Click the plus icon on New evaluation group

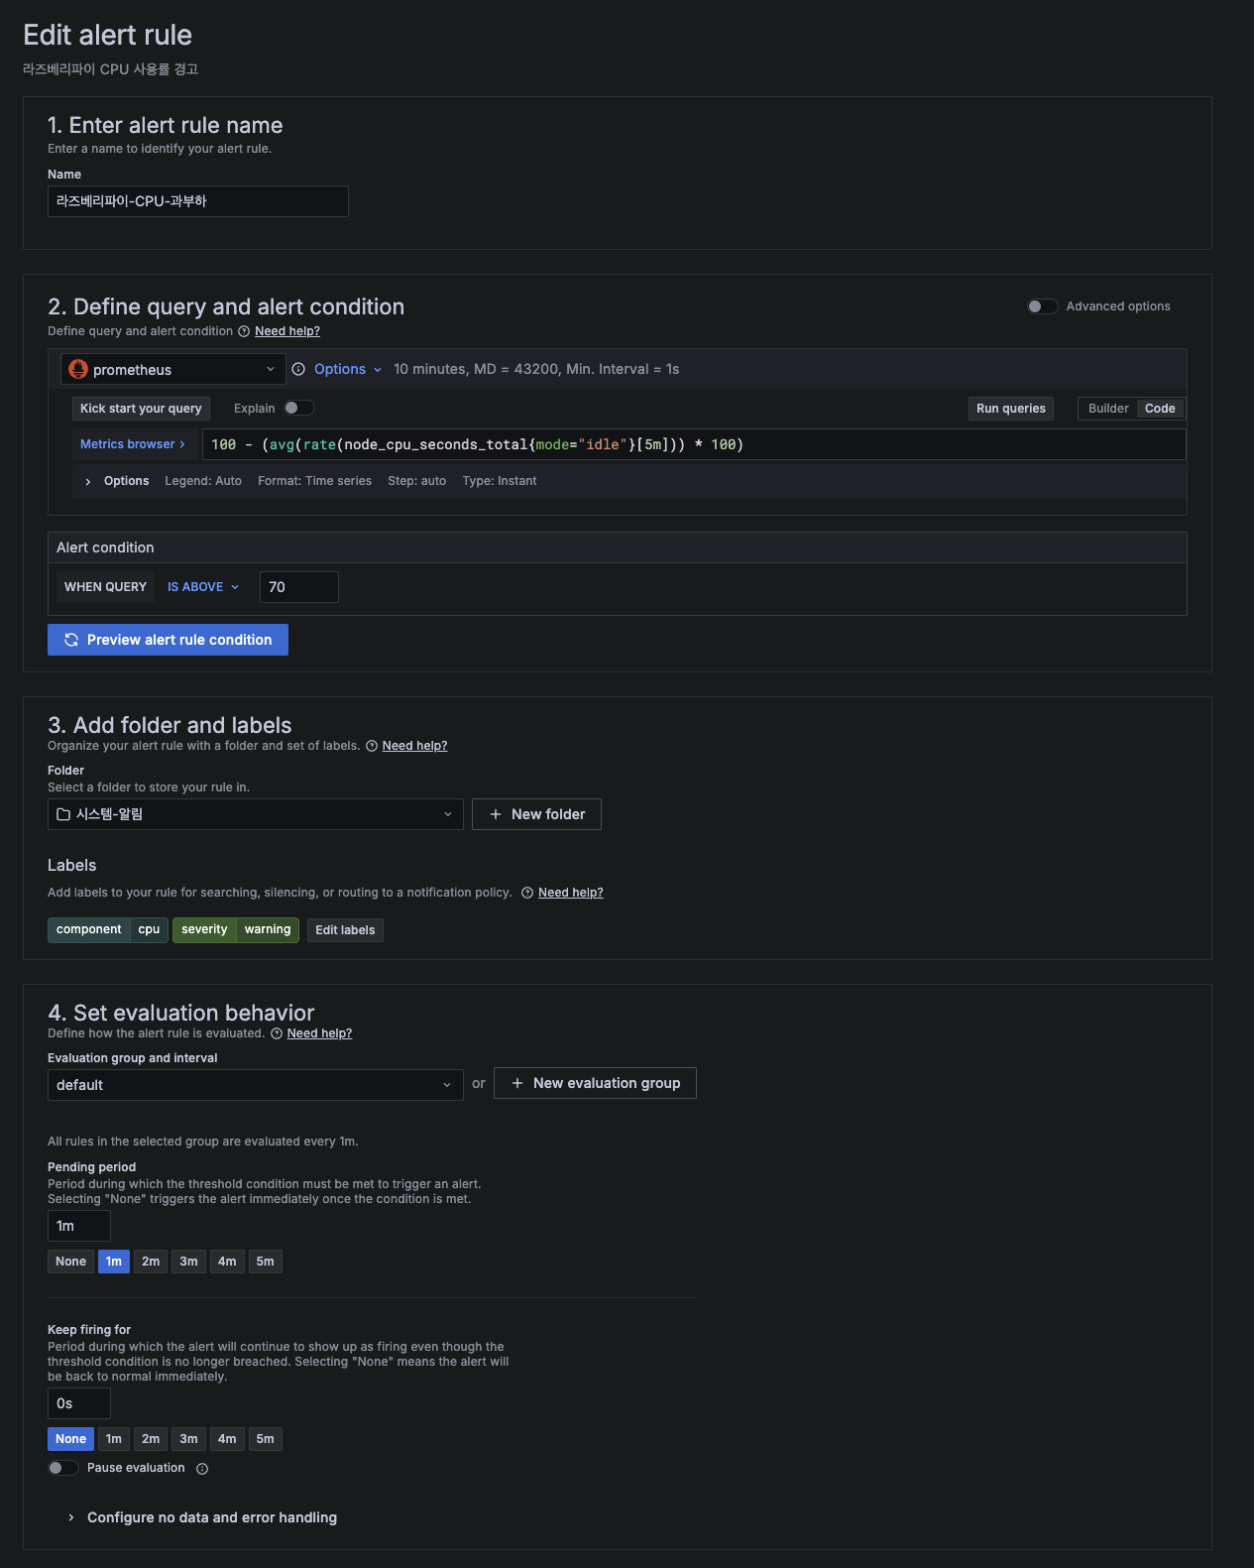pos(517,1083)
